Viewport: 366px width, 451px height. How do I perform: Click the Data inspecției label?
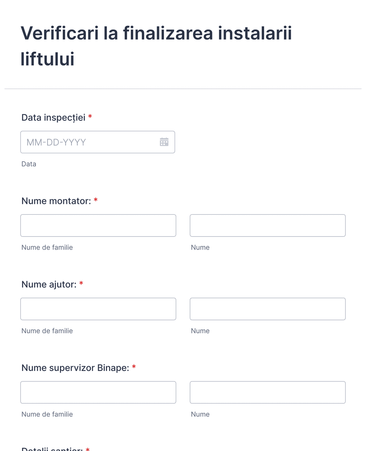coord(53,117)
